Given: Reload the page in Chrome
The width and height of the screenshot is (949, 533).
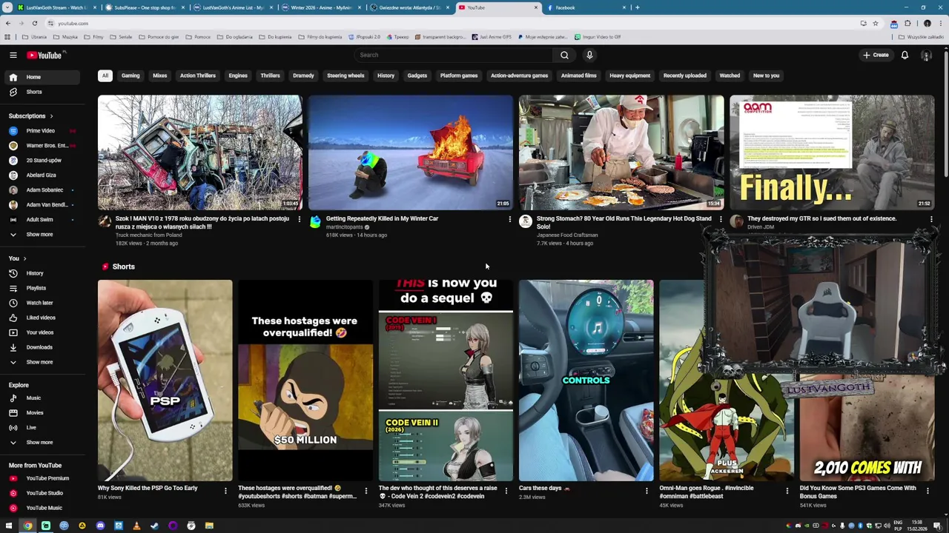Looking at the screenshot, I should [34, 23].
